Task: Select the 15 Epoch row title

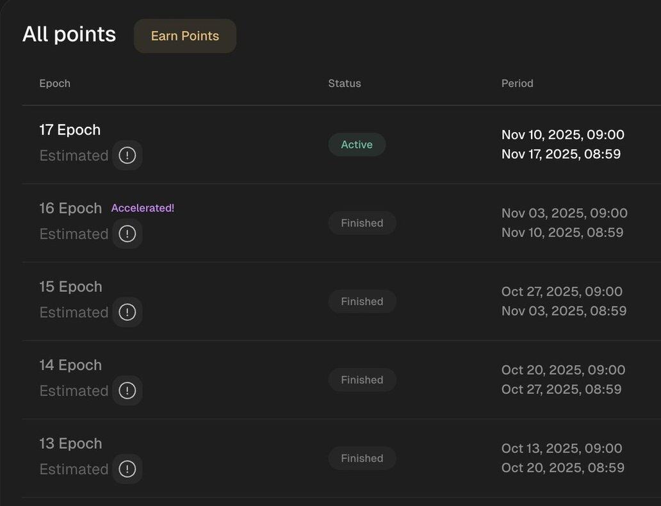Action: click(70, 287)
